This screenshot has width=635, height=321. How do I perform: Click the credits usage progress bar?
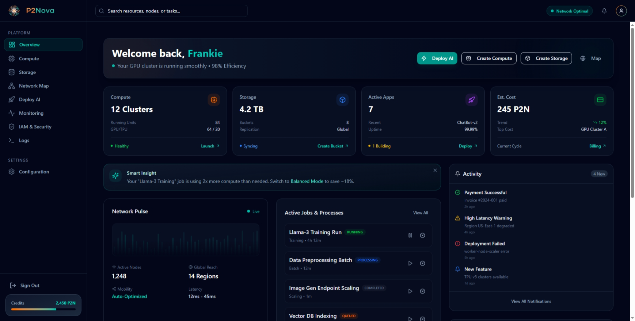(43, 309)
